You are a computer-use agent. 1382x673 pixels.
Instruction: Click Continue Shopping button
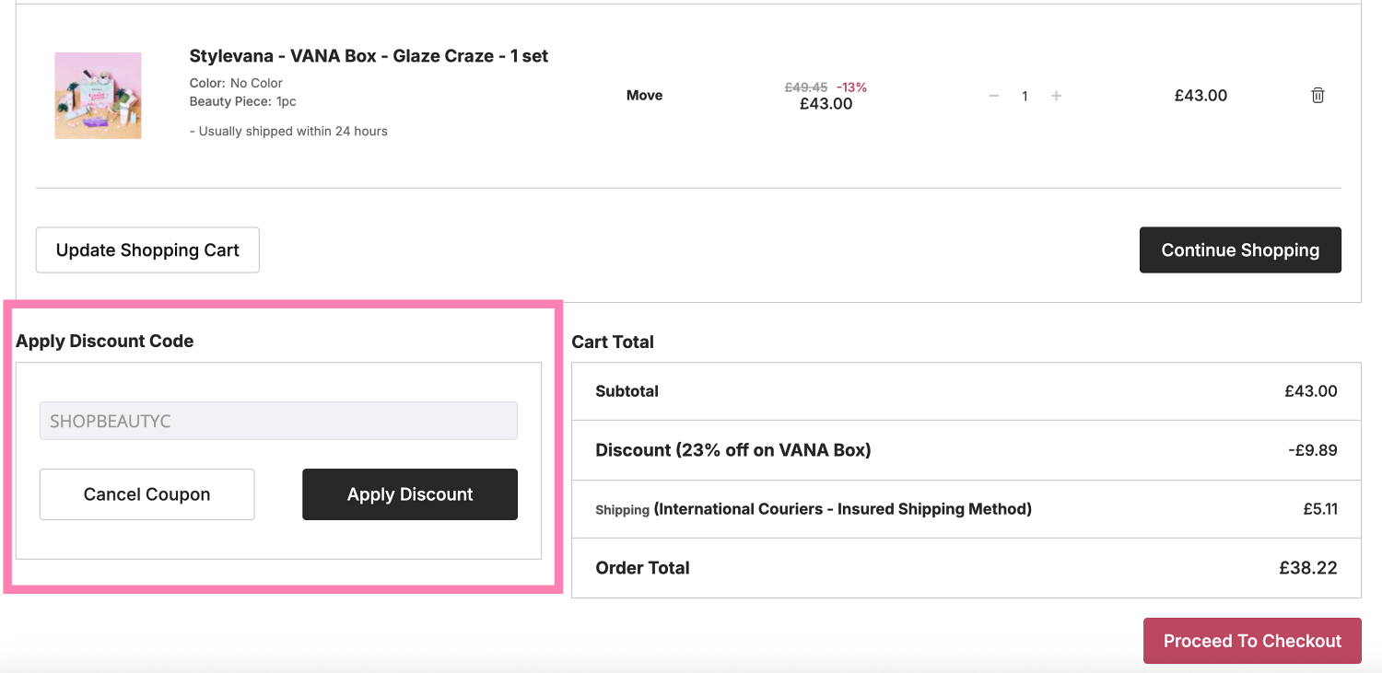tap(1240, 250)
